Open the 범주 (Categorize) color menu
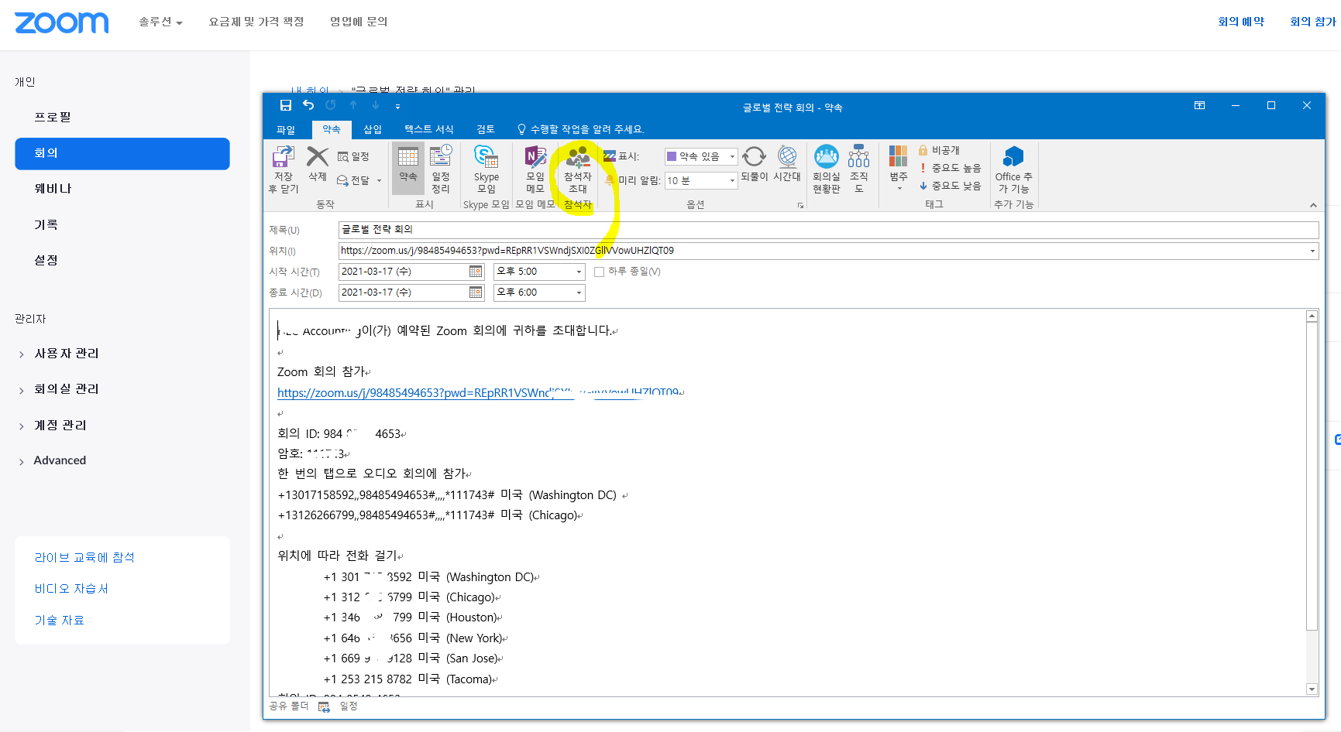Screen dimensions: 1341x732 pos(898,168)
